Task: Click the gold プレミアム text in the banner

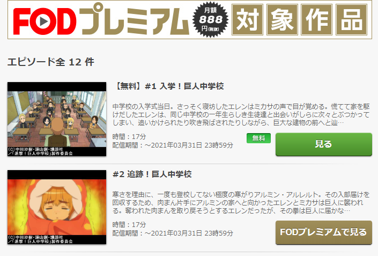Action: point(135,20)
